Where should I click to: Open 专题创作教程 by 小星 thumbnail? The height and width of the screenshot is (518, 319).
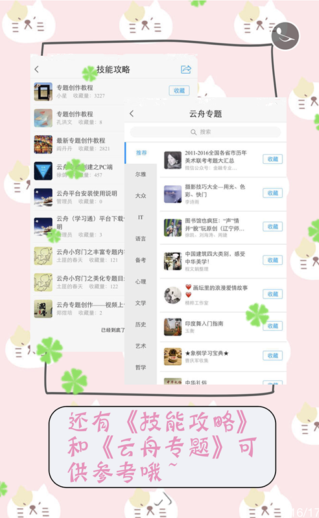tap(43, 91)
